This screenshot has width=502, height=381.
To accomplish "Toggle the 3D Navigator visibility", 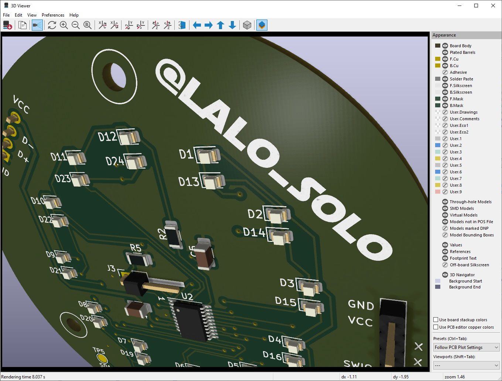I will pyautogui.click(x=445, y=275).
